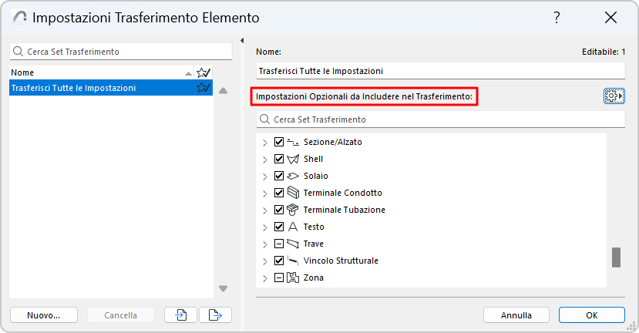Image resolution: width=639 pixels, height=333 pixels.
Task: Click the import transfer set icon button
Action: 180,314
